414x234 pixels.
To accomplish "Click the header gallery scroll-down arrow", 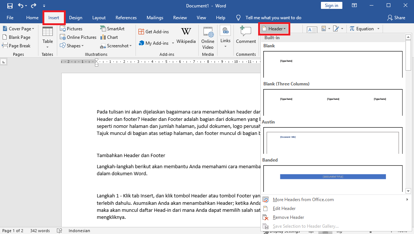I will coord(408,191).
